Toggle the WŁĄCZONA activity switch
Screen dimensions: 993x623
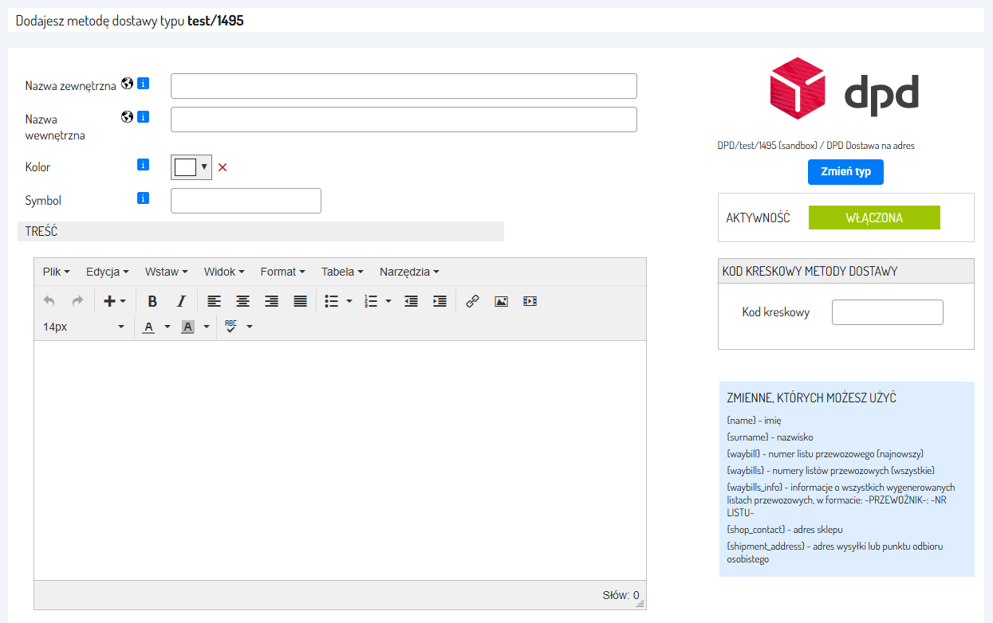point(873,217)
